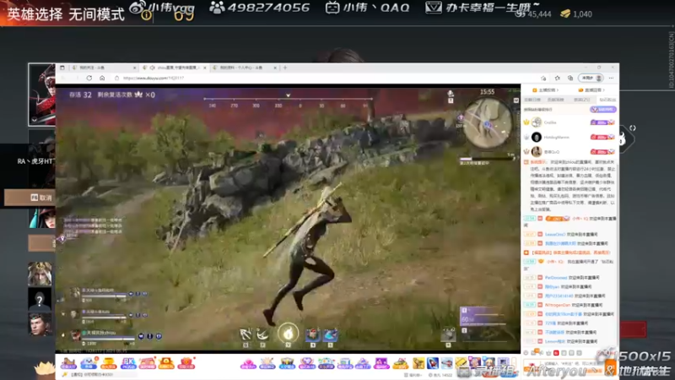This screenshot has height=380, width=675.
Task: Select the purple diamond gift icon
Action: 306,364
